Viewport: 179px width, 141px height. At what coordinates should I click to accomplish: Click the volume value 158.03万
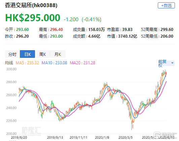(97, 30)
